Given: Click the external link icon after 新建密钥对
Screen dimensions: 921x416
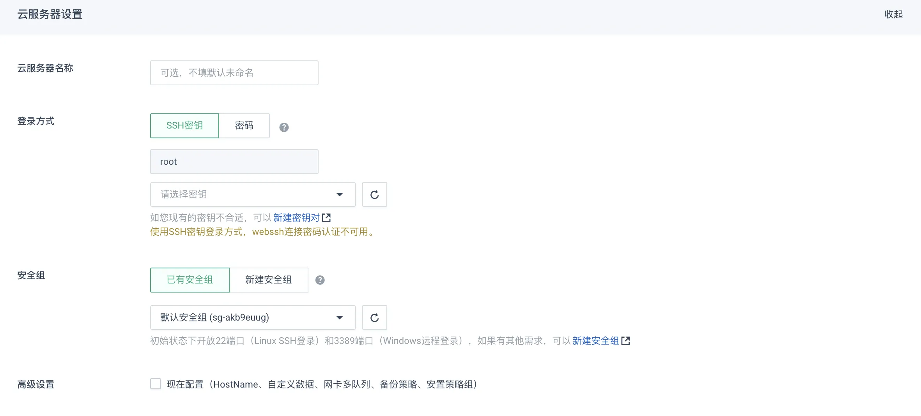Looking at the screenshot, I should pyautogui.click(x=327, y=217).
